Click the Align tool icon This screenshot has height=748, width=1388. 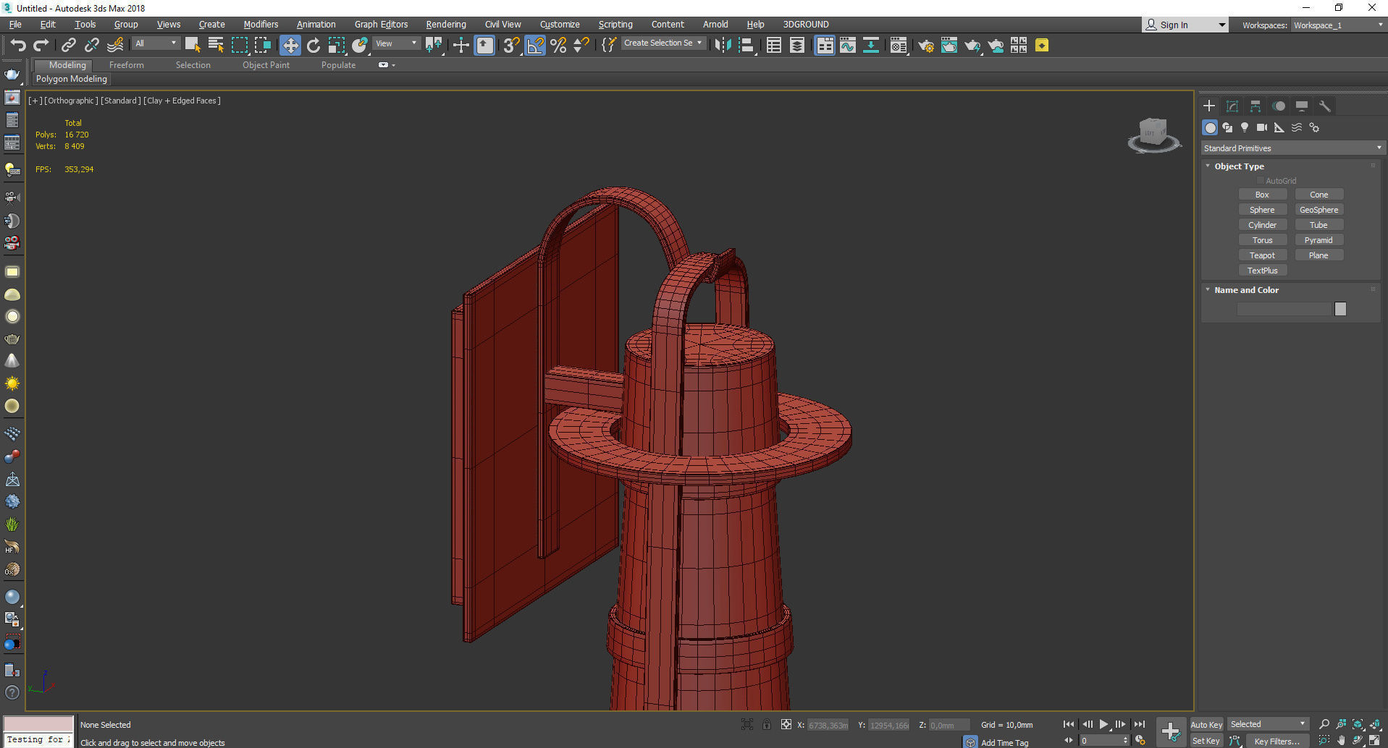pyautogui.click(x=746, y=46)
